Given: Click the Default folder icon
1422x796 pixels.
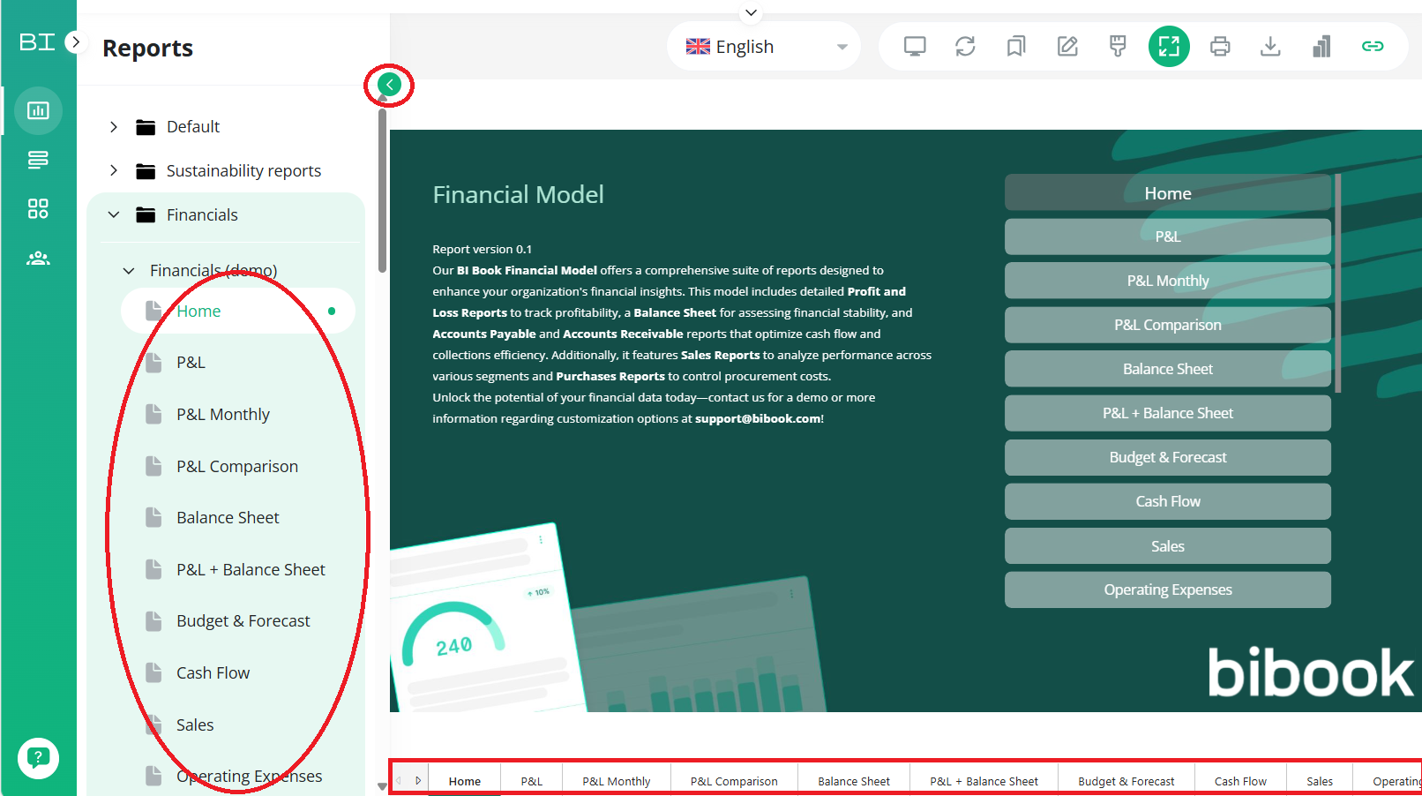Looking at the screenshot, I should pos(146,127).
